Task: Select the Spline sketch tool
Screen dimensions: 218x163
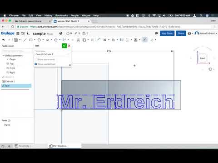Action: coord(64,40)
